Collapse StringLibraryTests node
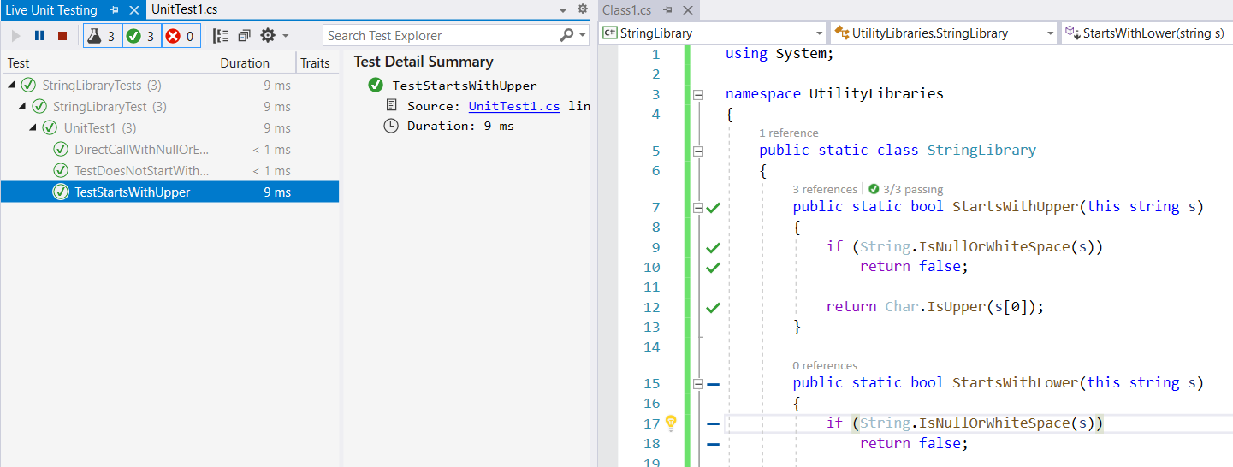 pos(11,86)
